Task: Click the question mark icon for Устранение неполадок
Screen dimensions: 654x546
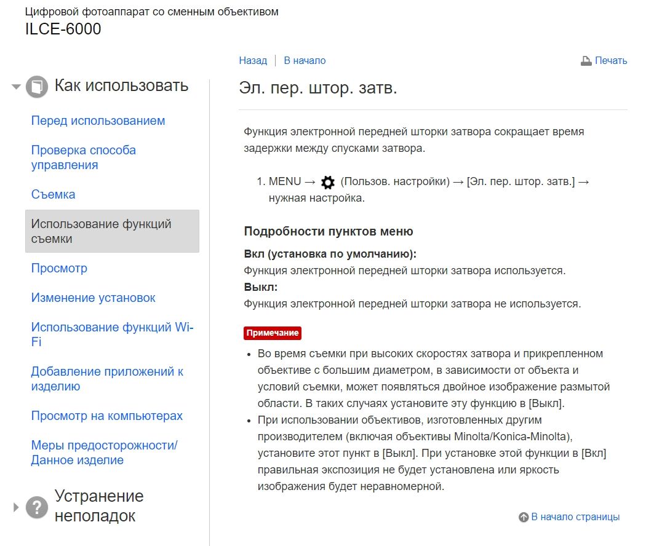Action: [37, 507]
